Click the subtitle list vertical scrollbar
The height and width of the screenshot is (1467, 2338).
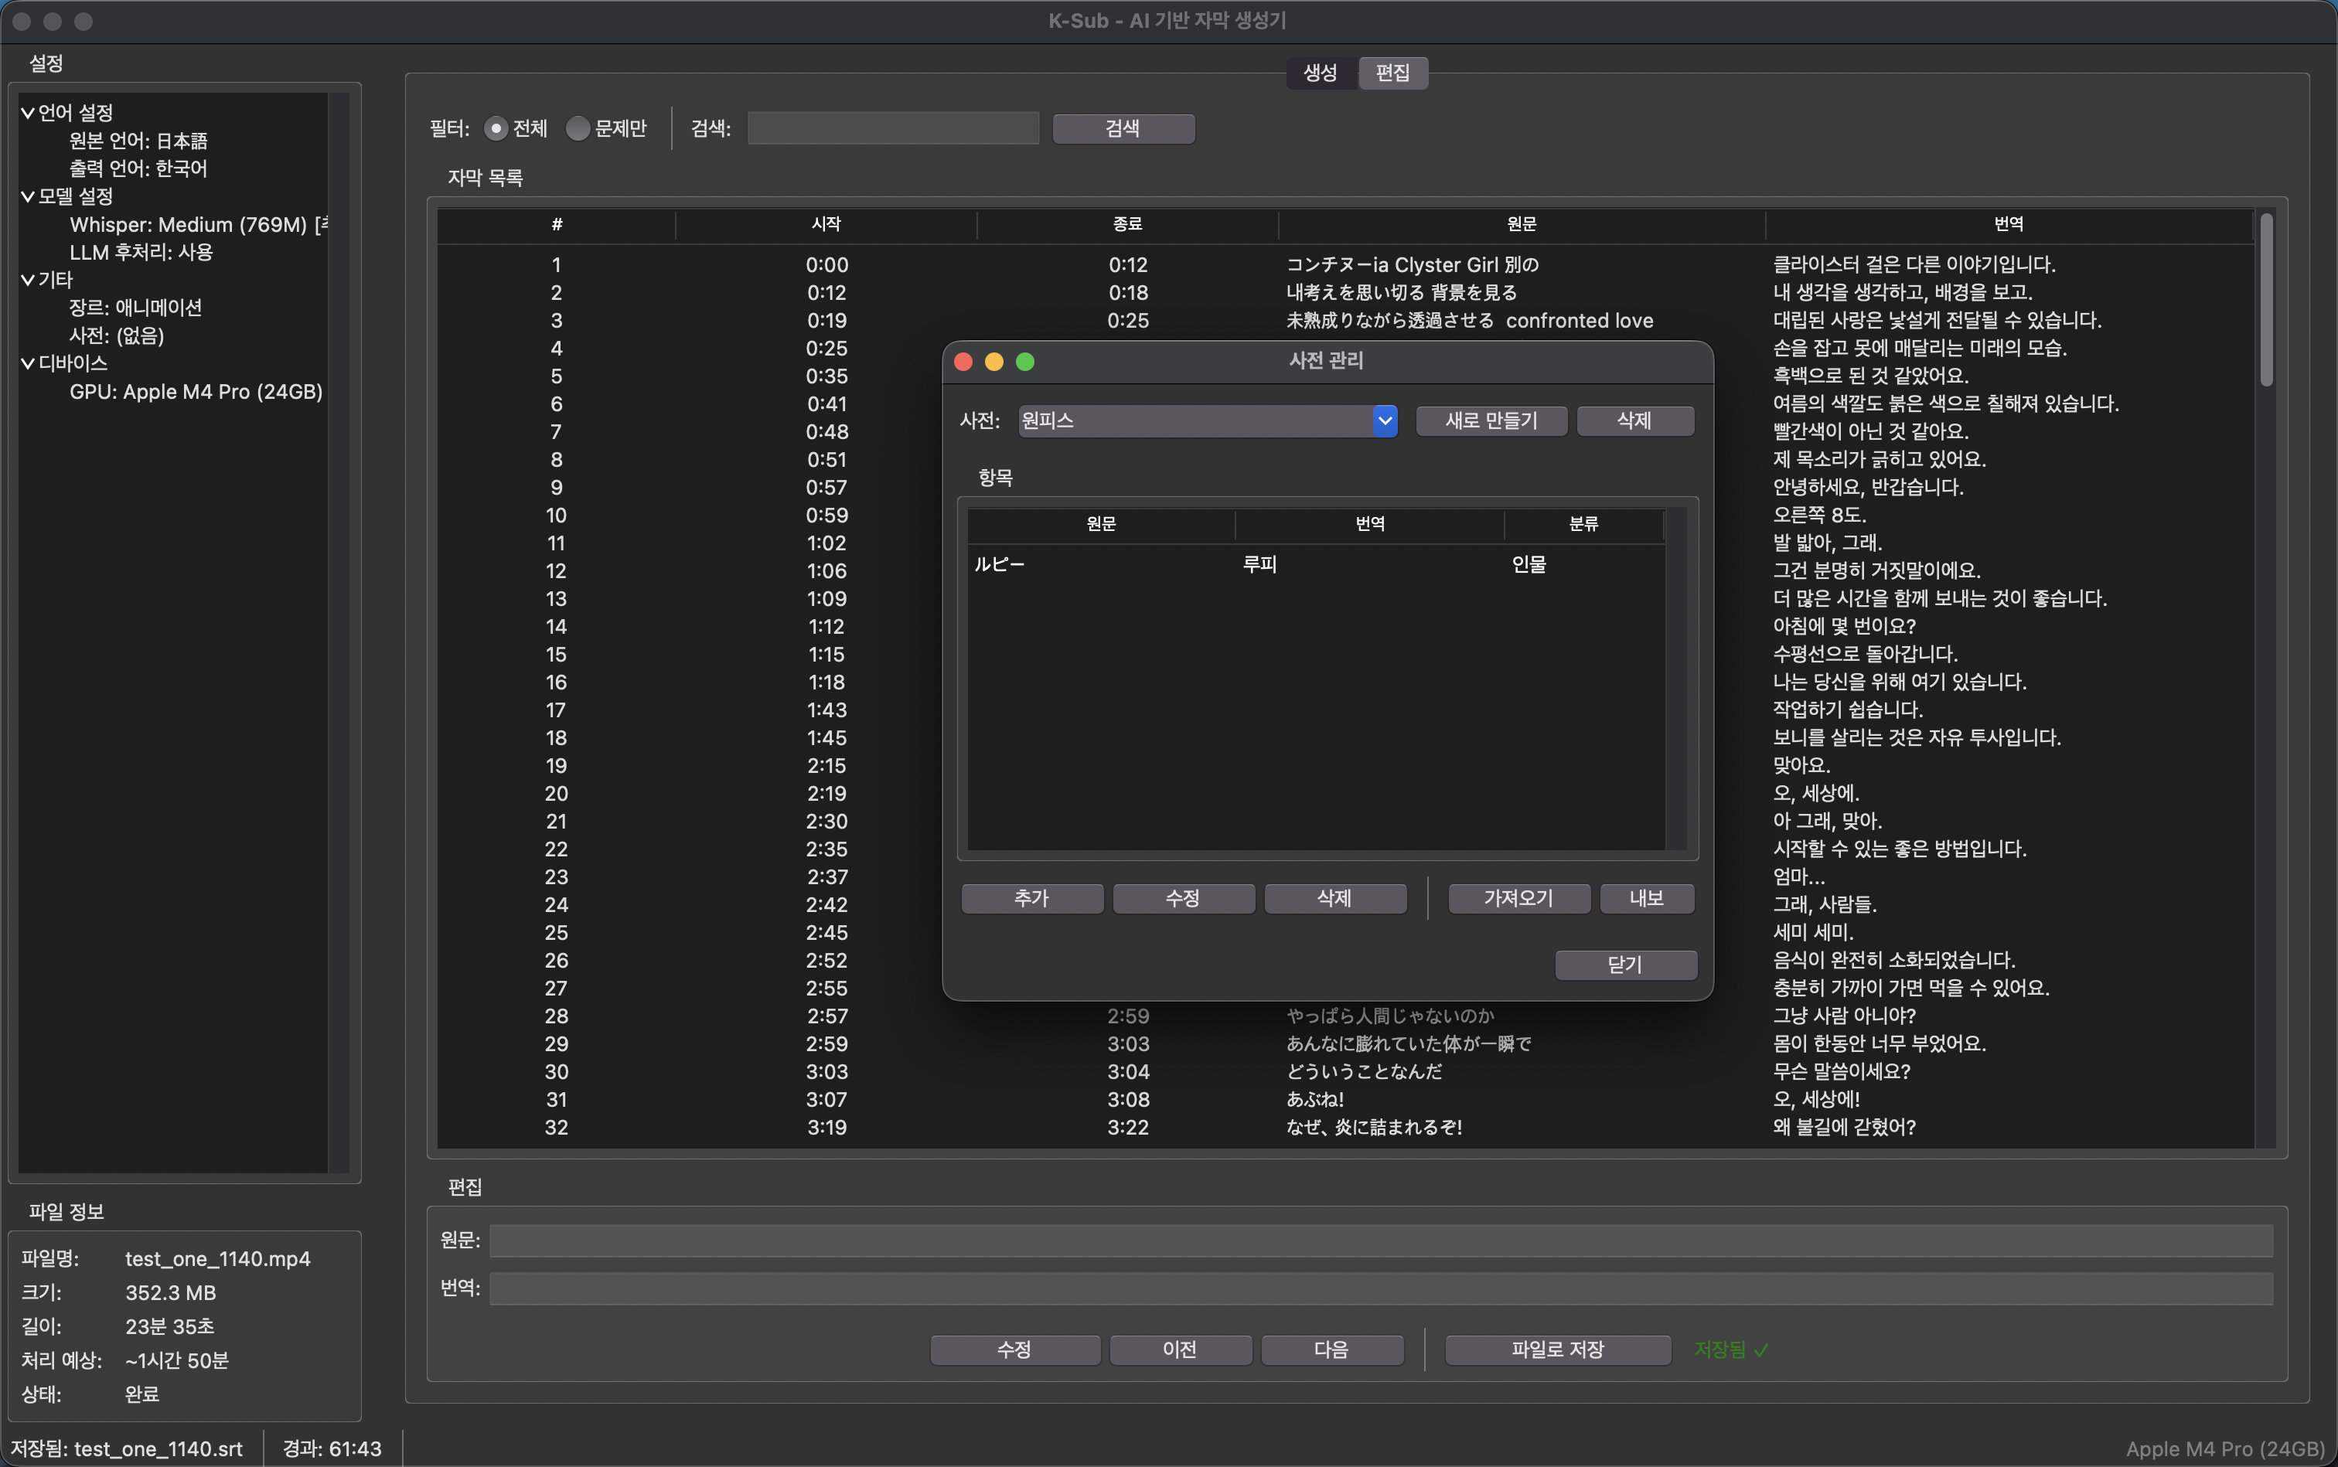2266,301
